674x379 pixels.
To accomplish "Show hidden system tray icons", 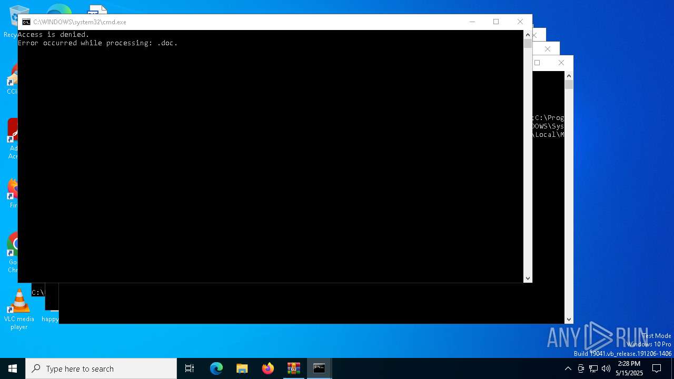I will point(568,368).
